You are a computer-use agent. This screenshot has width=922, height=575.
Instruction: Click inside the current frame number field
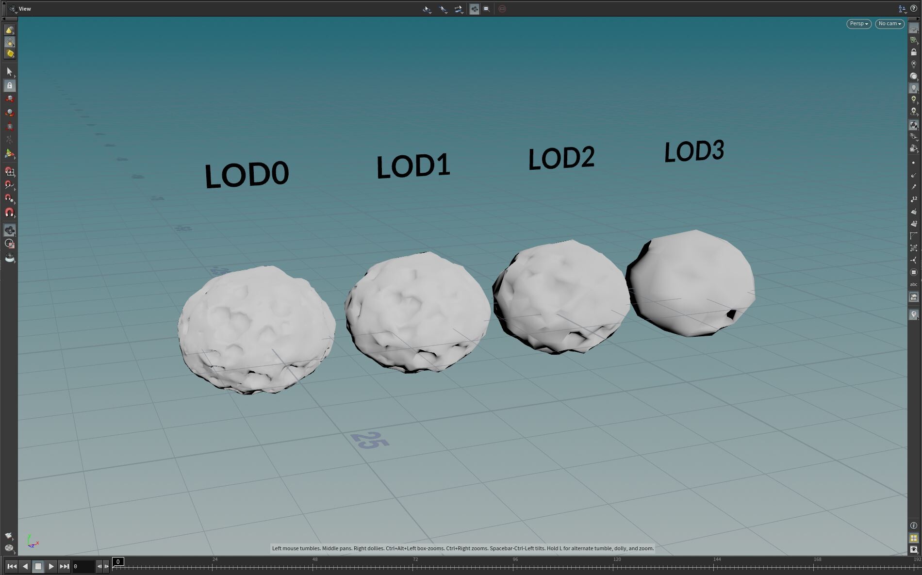(83, 566)
